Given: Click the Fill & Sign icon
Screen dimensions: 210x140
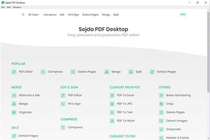Looking at the screenshot, I should tap(63, 104).
